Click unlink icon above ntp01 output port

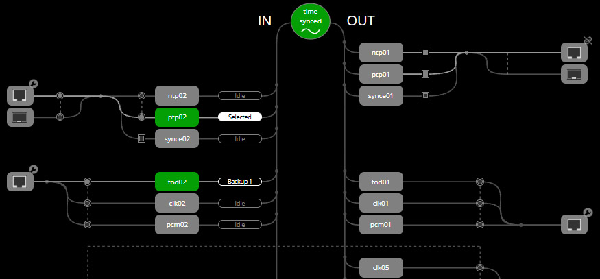(587, 41)
